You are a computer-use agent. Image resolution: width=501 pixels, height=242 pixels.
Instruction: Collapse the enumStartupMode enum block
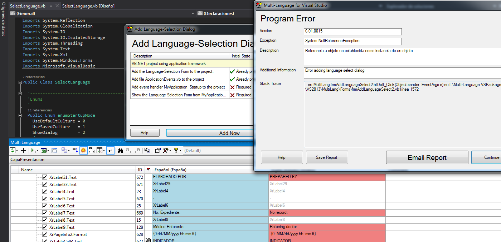pyautogui.click(x=20, y=115)
